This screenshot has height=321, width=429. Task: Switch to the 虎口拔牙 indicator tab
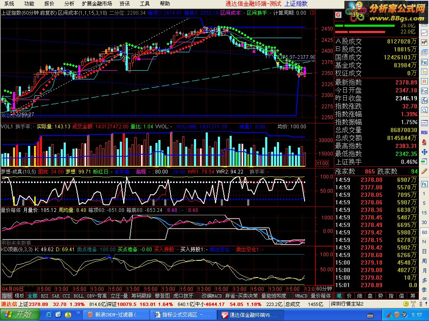(x=183, y=296)
